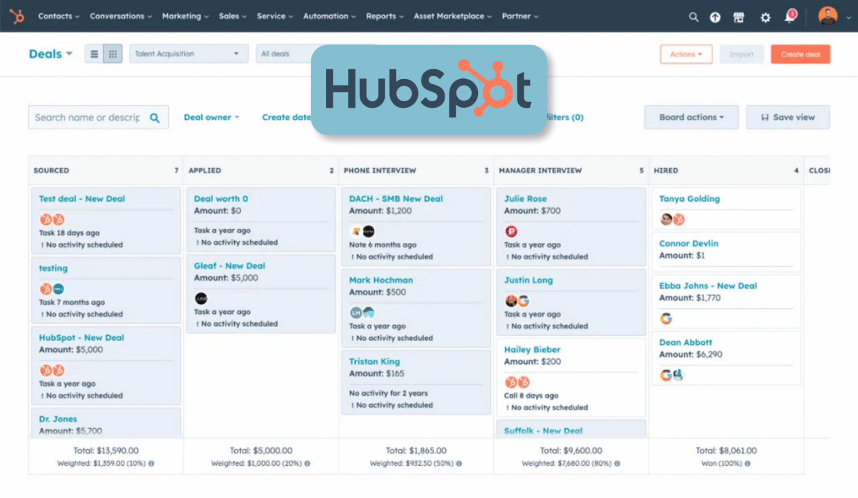Click the P company logo on Julie Rose card

[511, 232]
